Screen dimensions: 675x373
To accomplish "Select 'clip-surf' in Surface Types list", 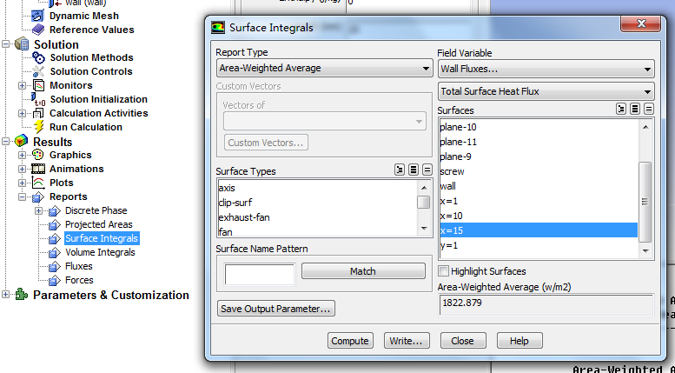I will click(318, 203).
